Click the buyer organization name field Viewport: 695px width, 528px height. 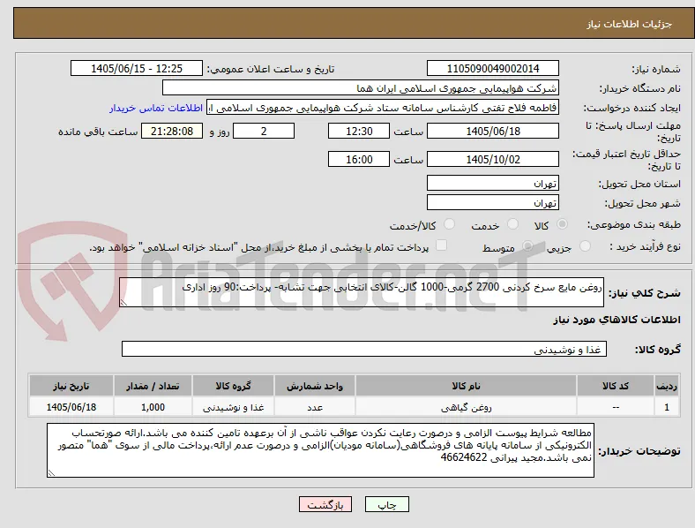(x=361, y=87)
